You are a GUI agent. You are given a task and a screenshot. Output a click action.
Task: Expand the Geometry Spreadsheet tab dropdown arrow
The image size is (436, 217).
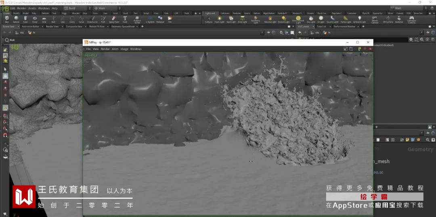[x=138, y=27]
